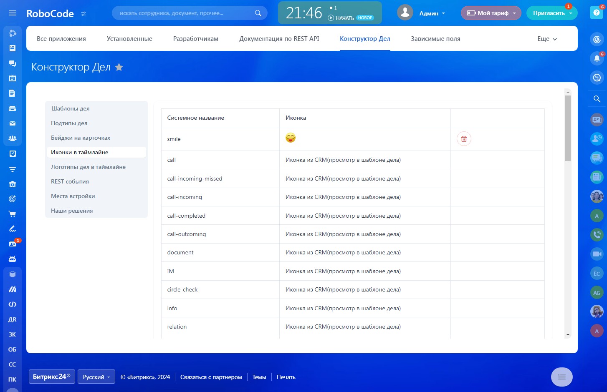Open the Русский language selector
The image size is (607, 392).
(96, 377)
